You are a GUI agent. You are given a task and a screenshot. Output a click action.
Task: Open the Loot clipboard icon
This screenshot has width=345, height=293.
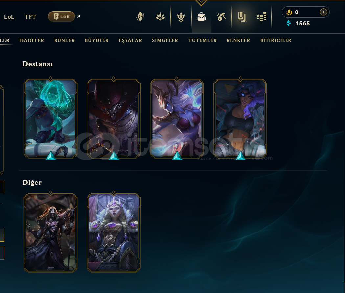click(x=241, y=17)
